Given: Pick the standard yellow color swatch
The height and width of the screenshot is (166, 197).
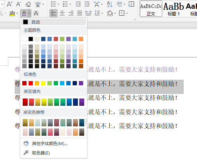Looking at the screenshot, I should (43, 83).
